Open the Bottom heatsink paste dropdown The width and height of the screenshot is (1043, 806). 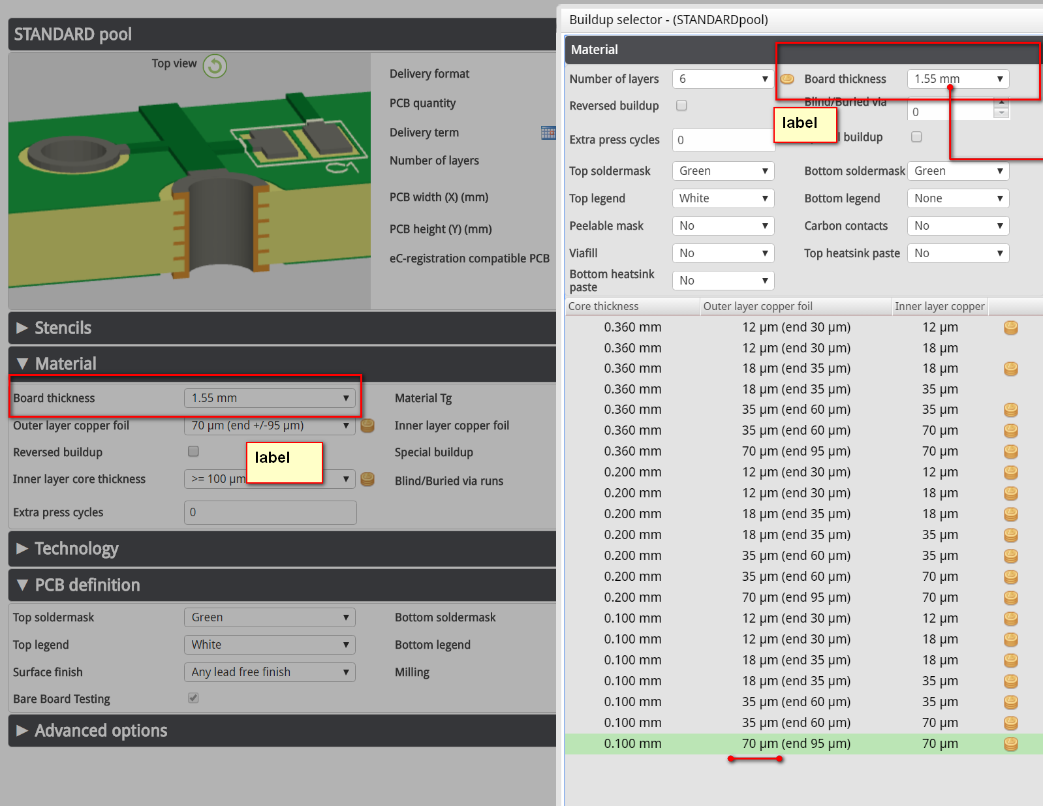(x=723, y=281)
